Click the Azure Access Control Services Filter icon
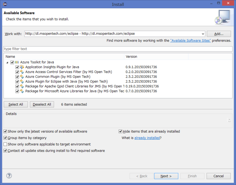Image resolution: width=236 pixels, height=185 pixels. point(22,72)
